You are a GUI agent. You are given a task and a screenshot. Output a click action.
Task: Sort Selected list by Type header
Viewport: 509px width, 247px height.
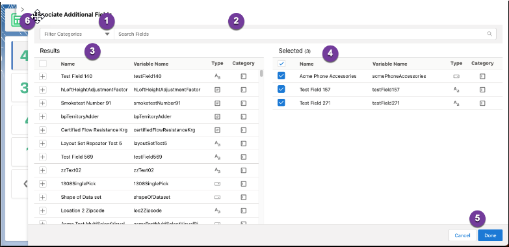coord(456,63)
